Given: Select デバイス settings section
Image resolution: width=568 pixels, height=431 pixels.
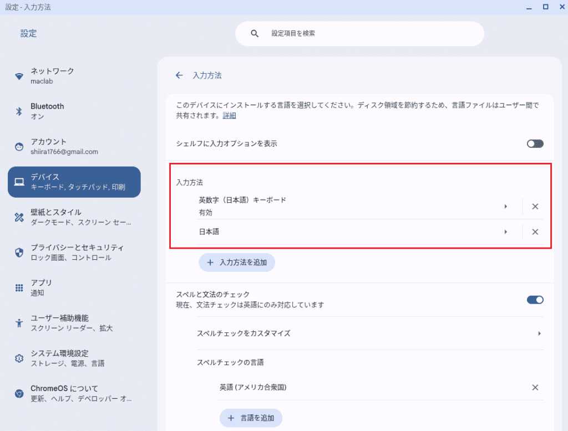Looking at the screenshot, I should click(x=74, y=182).
